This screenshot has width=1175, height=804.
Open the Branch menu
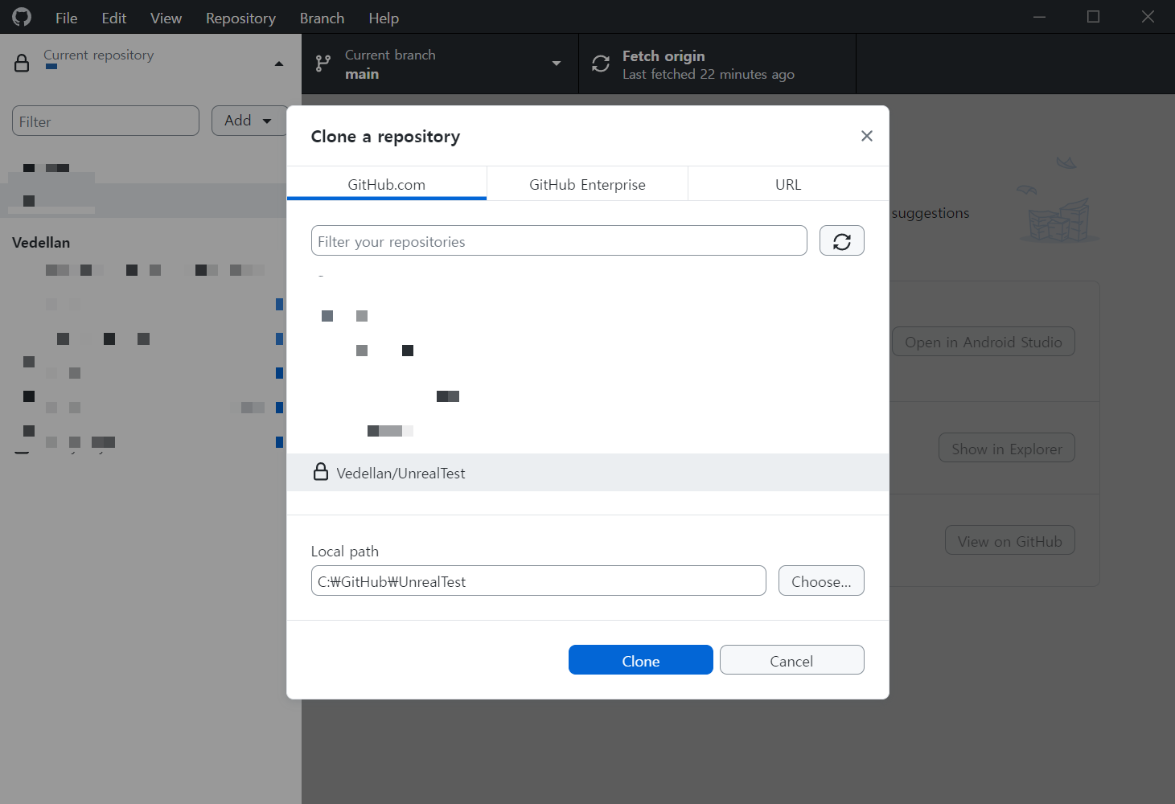(322, 18)
